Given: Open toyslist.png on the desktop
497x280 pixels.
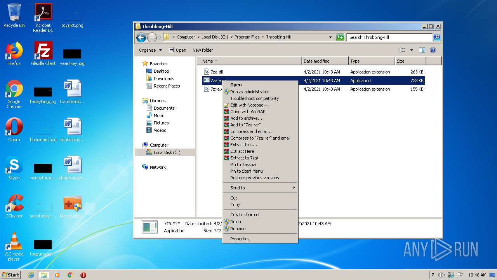Looking at the screenshot, I should click(72, 18).
